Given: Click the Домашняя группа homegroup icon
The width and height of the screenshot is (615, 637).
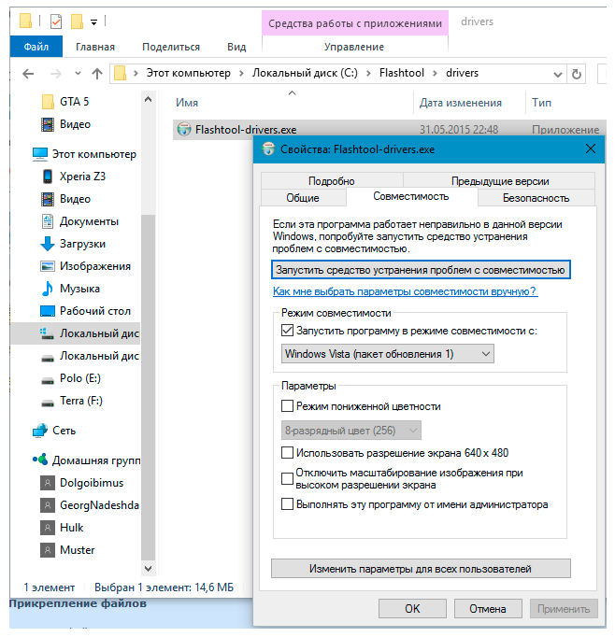Looking at the screenshot, I should (x=40, y=460).
